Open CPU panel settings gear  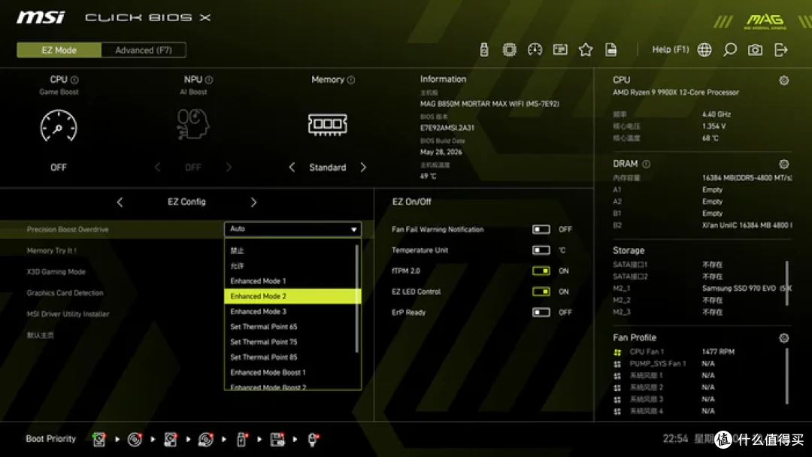tap(784, 80)
